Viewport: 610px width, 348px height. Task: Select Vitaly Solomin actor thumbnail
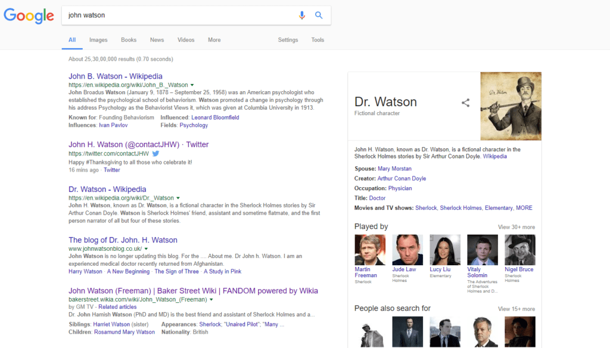483,250
